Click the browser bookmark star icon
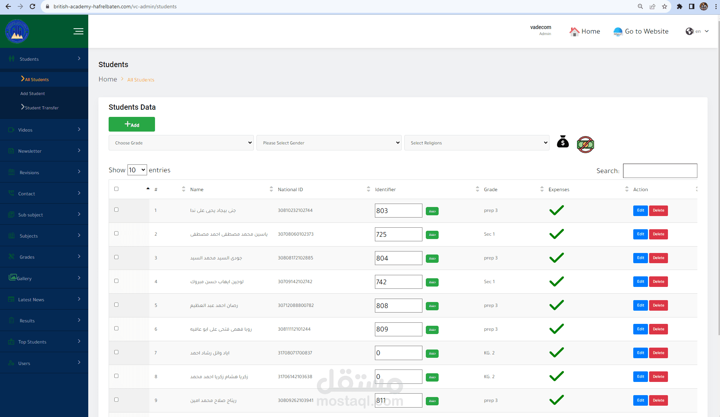This screenshot has width=720, height=417. click(x=665, y=6)
